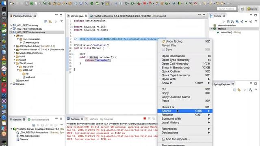Click the Search toolbar magnifier icon

click(x=45, y=3)
